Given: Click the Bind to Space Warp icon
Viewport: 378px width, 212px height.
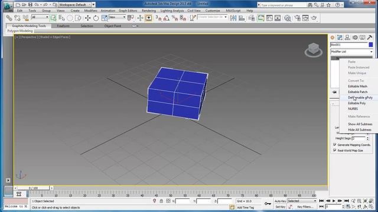Looking at the screenshot, I should 25,18.
